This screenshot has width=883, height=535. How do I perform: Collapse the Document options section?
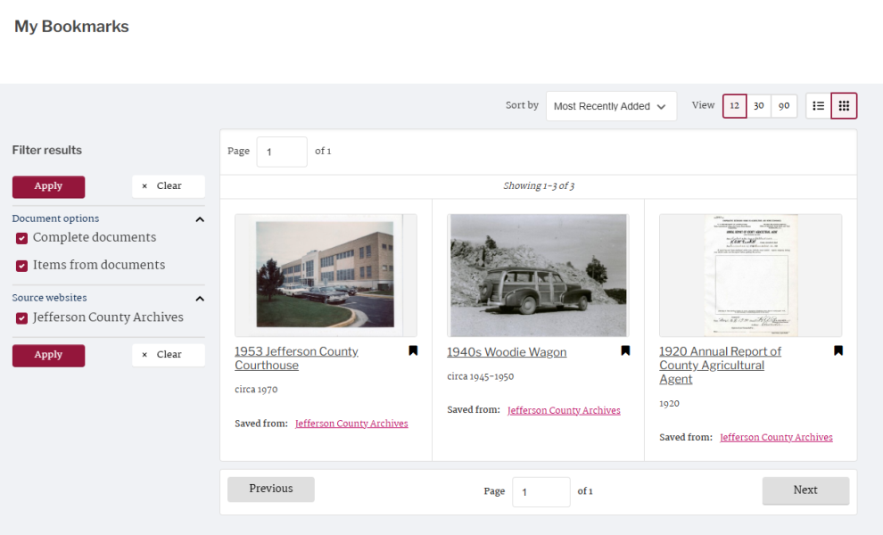point(200,218)
